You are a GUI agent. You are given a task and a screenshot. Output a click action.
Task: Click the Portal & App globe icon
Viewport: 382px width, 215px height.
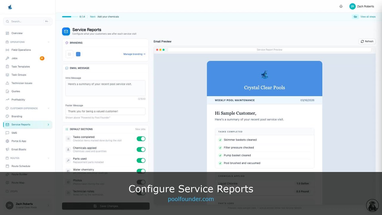(7, 141)
